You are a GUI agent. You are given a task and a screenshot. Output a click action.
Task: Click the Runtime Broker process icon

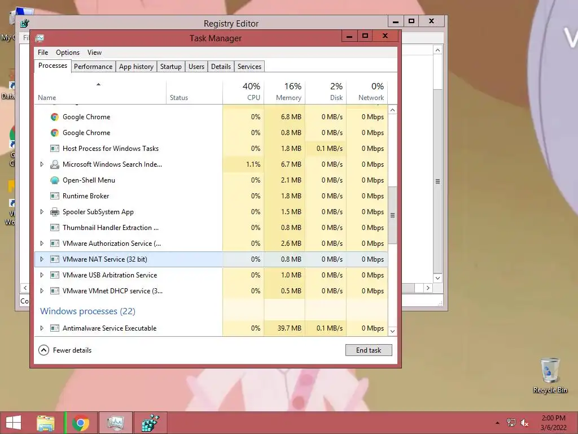(x=55, y=196)
